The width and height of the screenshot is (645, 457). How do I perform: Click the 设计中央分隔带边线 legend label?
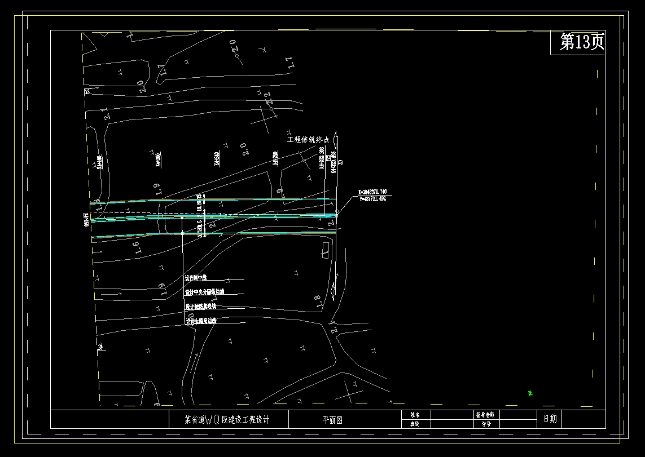[x=205, y=292]
